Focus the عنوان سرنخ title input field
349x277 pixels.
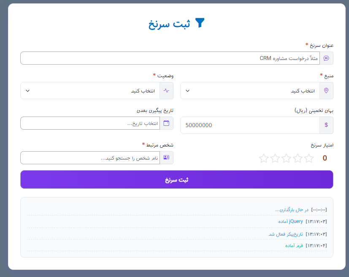169,58
